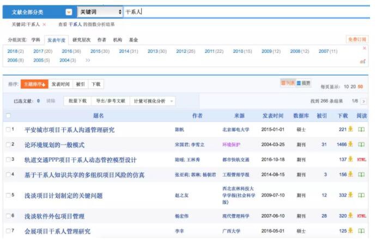Click the download icon for result 1
The height and width of the screenshot is (243, 376).
click(351, 130)
